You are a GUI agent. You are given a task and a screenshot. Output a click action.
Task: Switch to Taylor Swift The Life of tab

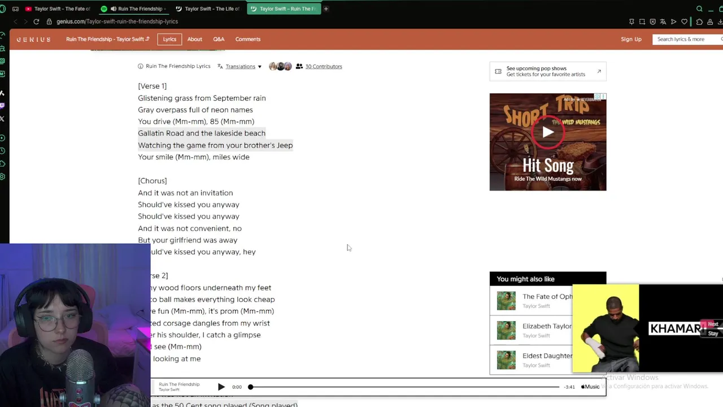point(207,8)
